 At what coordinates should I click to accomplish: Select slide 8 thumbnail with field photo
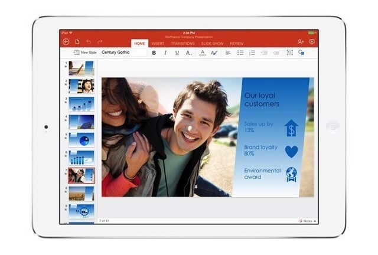(82, 194)
